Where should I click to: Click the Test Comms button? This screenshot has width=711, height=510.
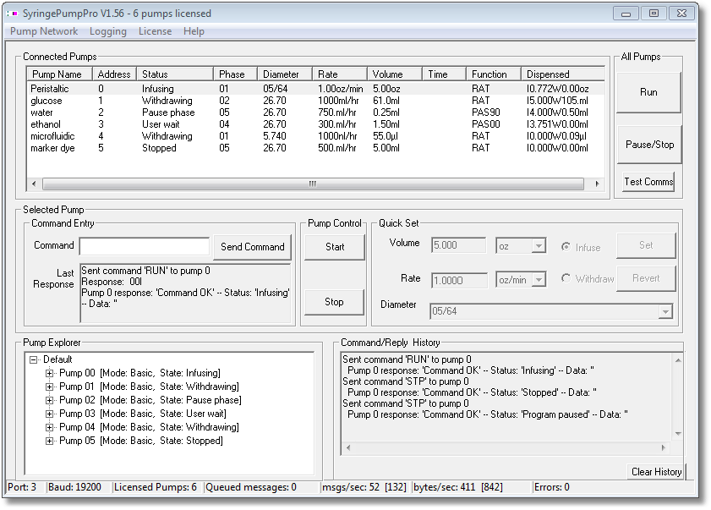(648, 182)
